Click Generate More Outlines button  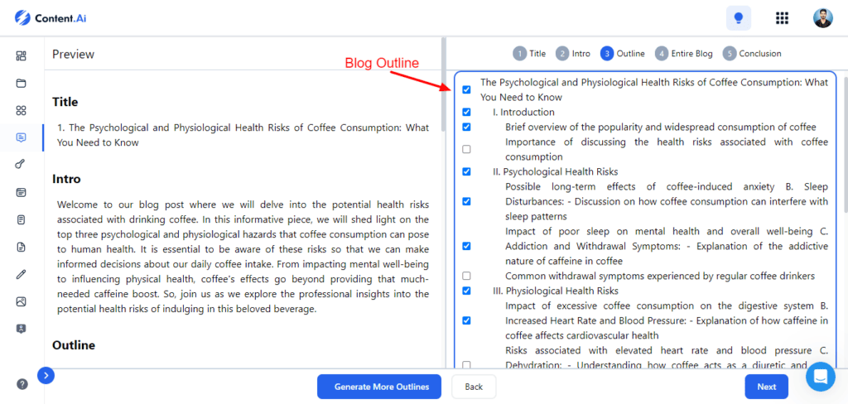point(379,387)
